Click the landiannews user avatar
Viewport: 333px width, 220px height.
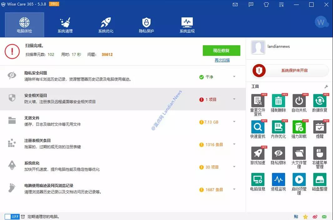coord(258,47)
